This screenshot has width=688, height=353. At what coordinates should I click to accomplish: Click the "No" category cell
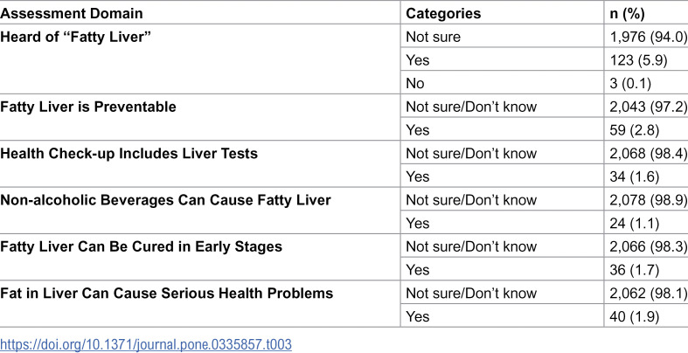[x=415, y=83]
